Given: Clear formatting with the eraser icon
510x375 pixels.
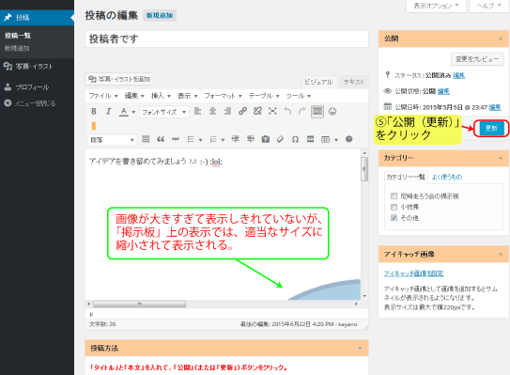Looking at the screenshot, I should pos(280,139).
